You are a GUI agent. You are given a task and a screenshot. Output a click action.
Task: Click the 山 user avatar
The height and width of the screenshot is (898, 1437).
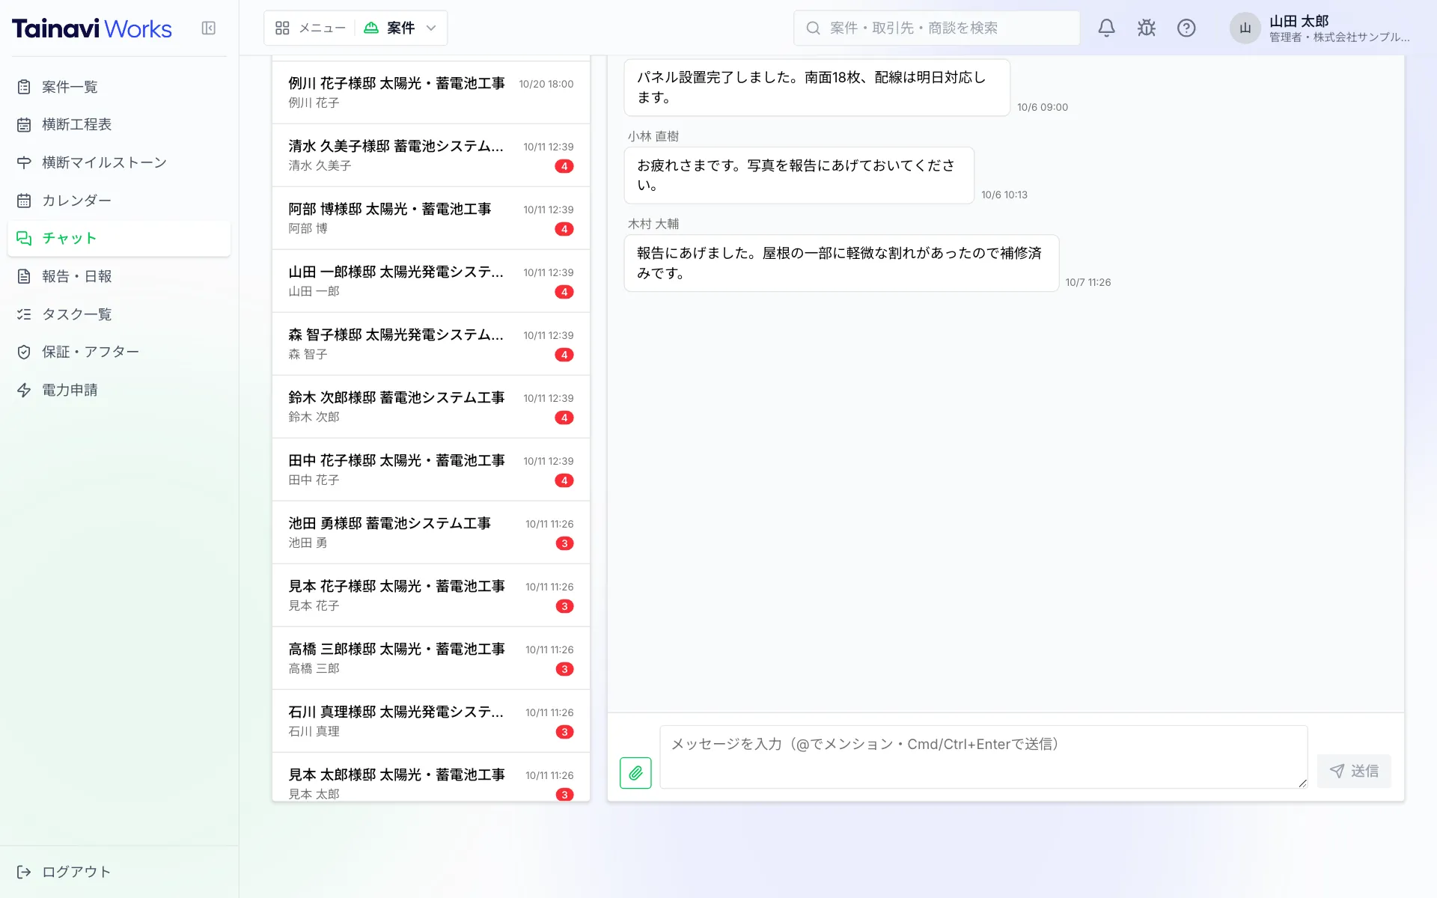pyautogui.click(x=1245, y=28)
